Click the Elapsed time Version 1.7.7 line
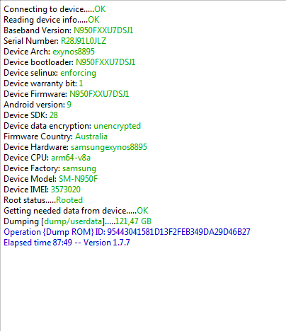Viewport: 286px width, 331px height. (67, 243)
